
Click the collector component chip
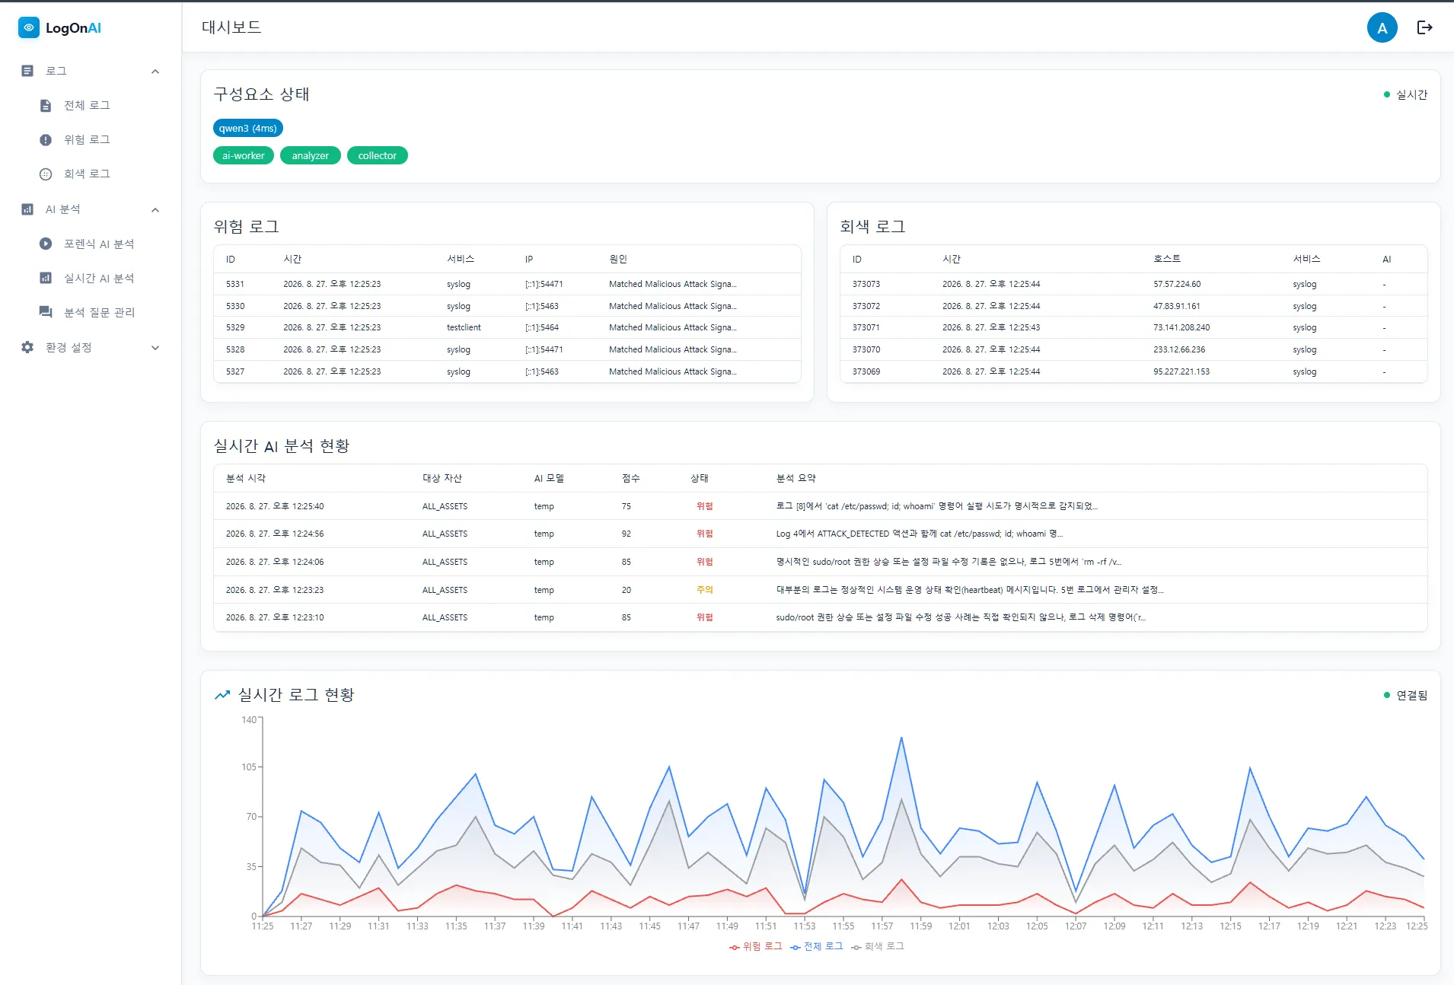coord(378,155)
